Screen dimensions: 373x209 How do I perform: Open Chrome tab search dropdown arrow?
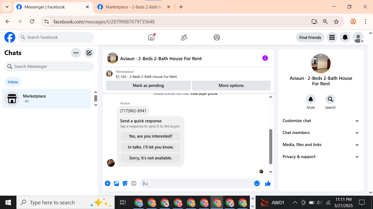click(7, 7)
